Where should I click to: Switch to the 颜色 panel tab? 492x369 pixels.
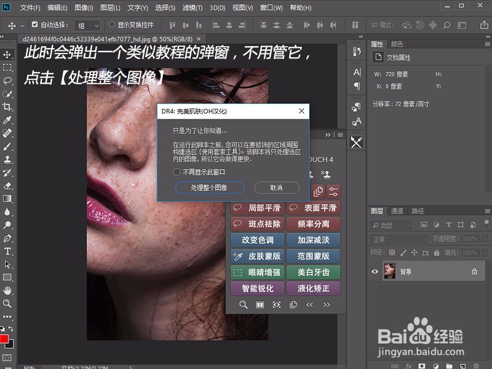tap(397, 44)
